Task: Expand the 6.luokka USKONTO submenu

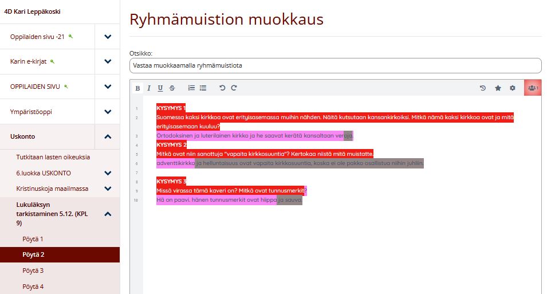Action: [x=108, y=173]
